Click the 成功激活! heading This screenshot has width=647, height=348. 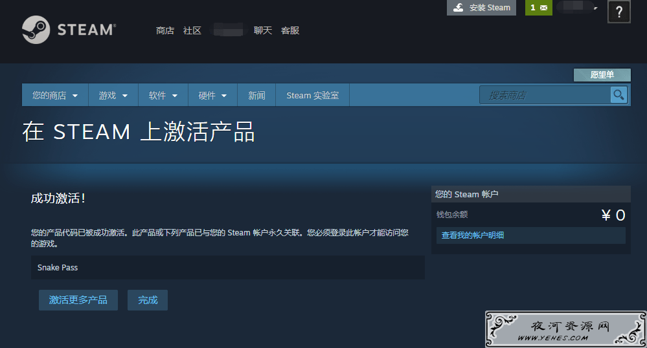[58, 199]
